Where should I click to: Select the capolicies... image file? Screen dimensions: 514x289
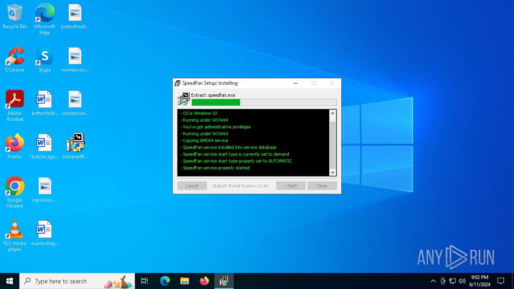point(45,190)
